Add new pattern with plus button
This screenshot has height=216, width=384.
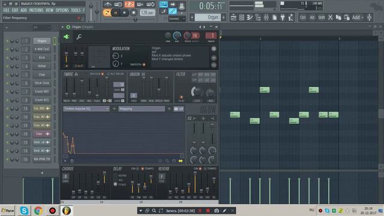tap(223, 17)
